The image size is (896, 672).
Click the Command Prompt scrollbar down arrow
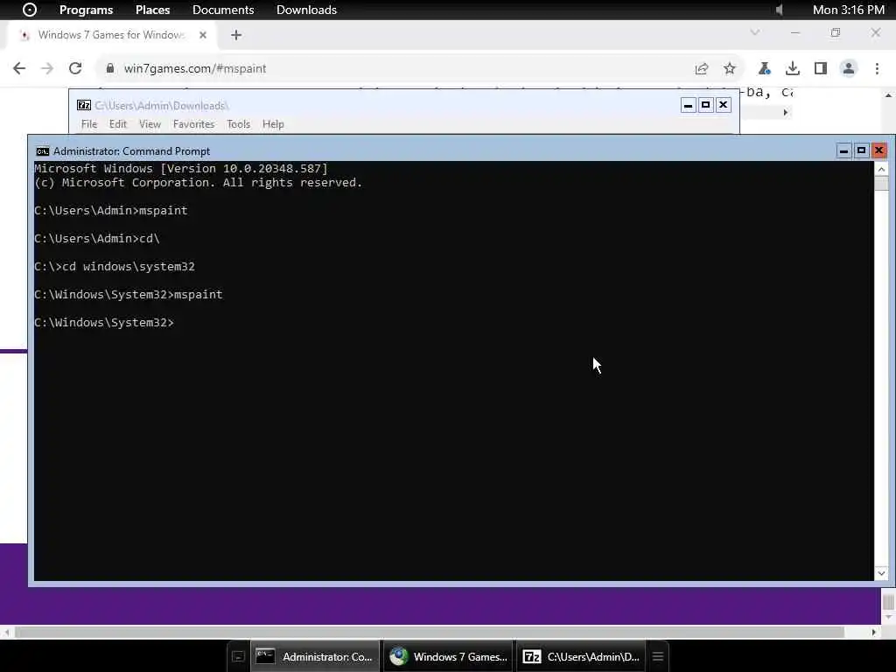881,573
